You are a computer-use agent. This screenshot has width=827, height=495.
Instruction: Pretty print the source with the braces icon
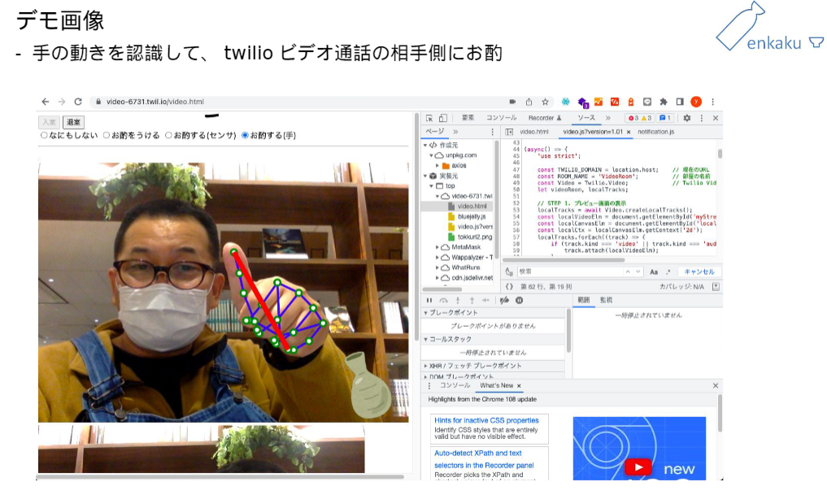coord(509,287)
